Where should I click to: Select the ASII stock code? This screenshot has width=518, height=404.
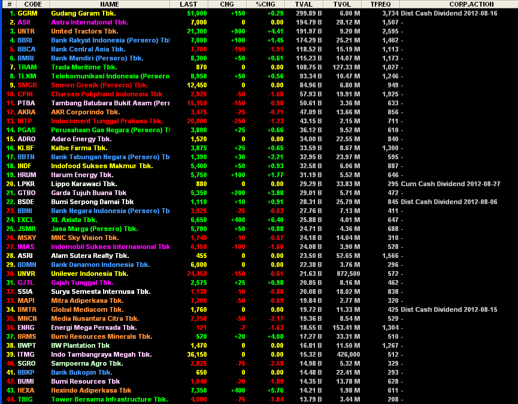24,23
